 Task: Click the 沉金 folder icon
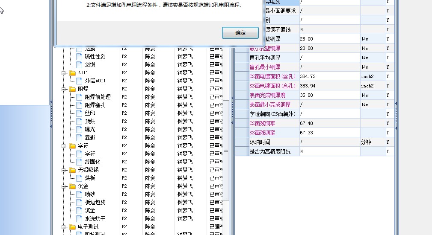click(72, 186)
